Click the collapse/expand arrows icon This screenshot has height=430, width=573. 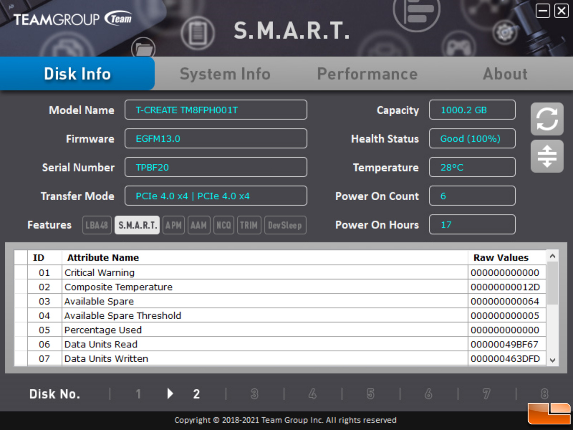pos(547,156)
